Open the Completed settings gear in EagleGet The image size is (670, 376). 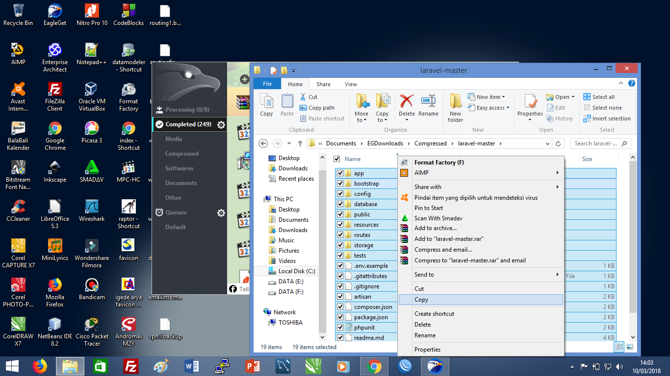(221, 125)
